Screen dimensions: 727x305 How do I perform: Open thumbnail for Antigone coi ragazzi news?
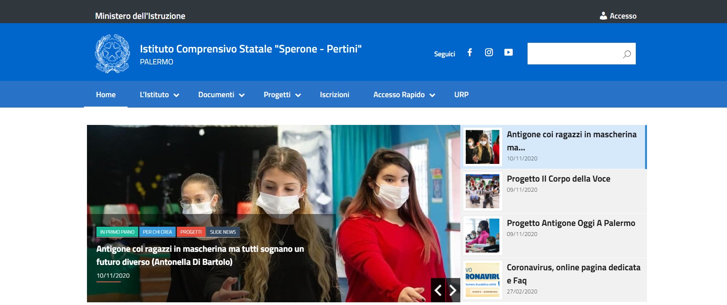[482, 147]
